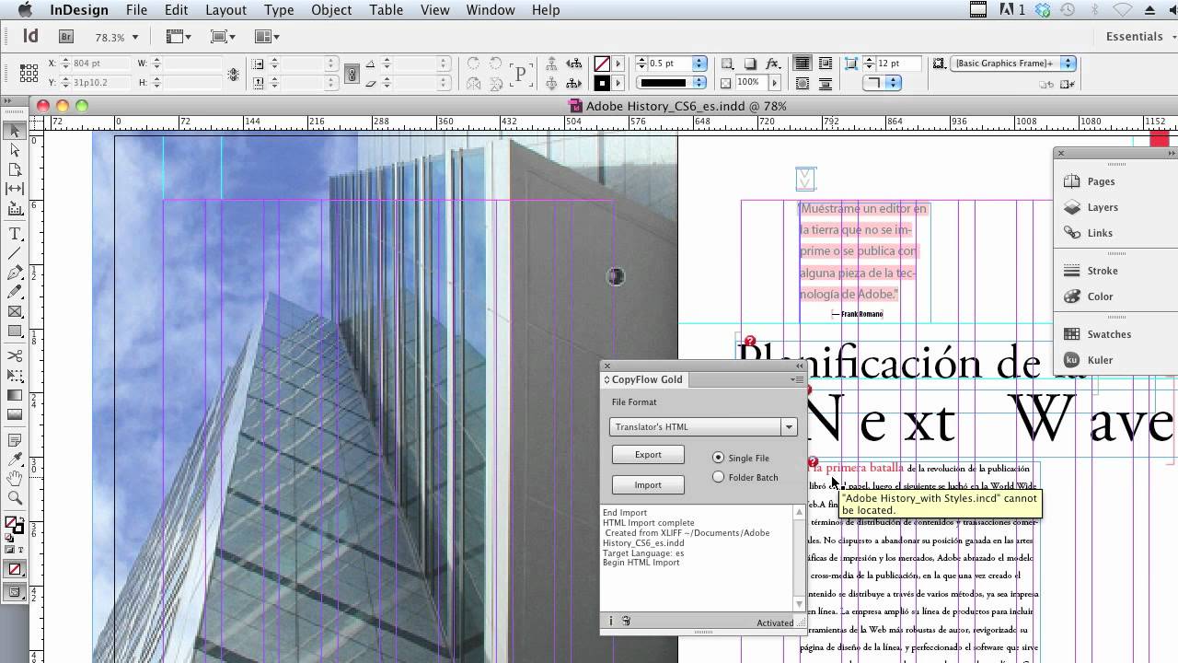Open Adobe Bridge with Br button
Image resolution: width=1178 pixels, height=663 pixels.
click(66, 37)
